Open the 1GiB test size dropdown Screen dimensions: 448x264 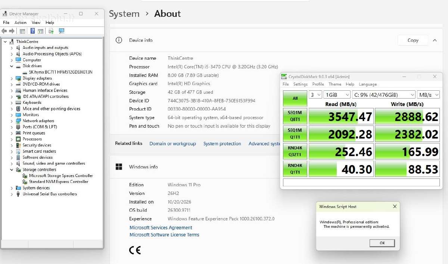[337, 95]
